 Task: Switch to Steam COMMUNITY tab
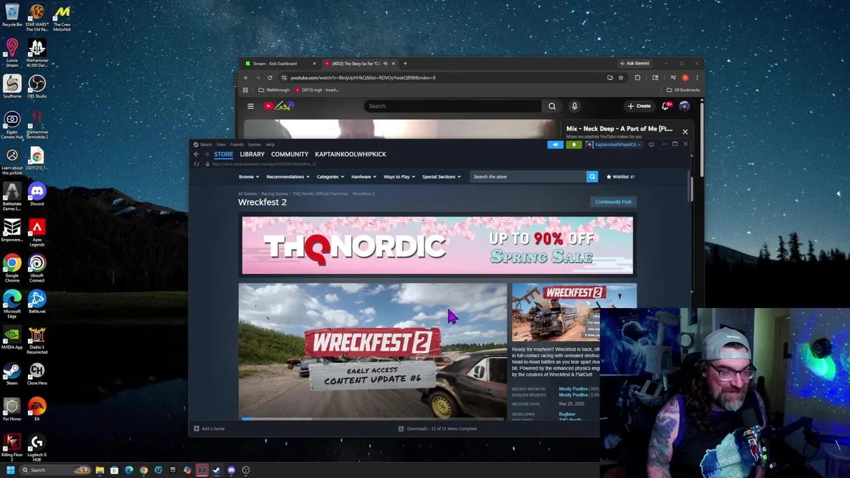(290, 154)
